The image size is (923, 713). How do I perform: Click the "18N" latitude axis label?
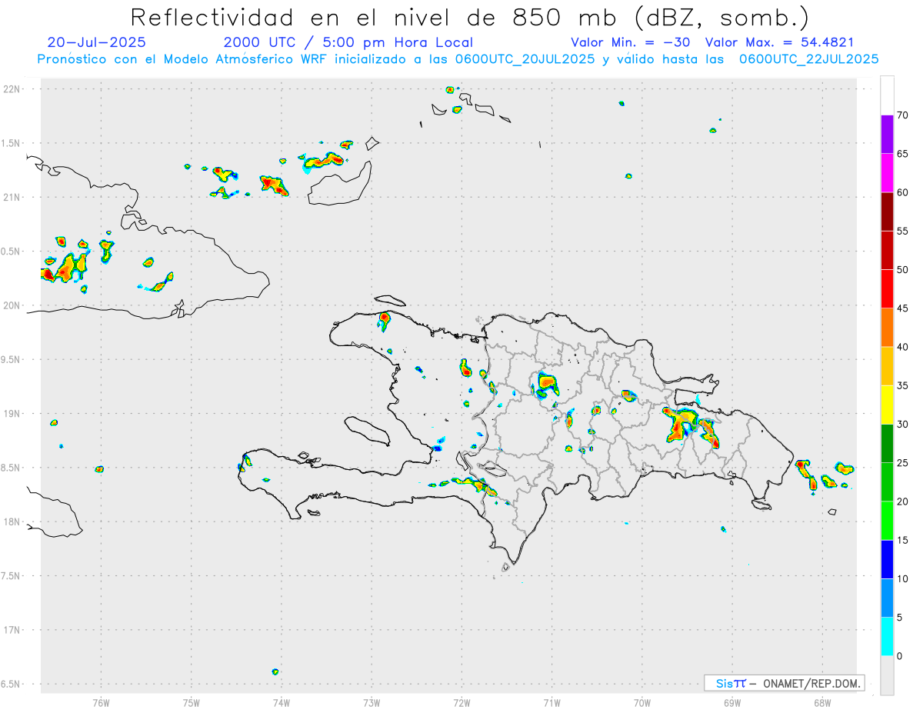point(12,522)
